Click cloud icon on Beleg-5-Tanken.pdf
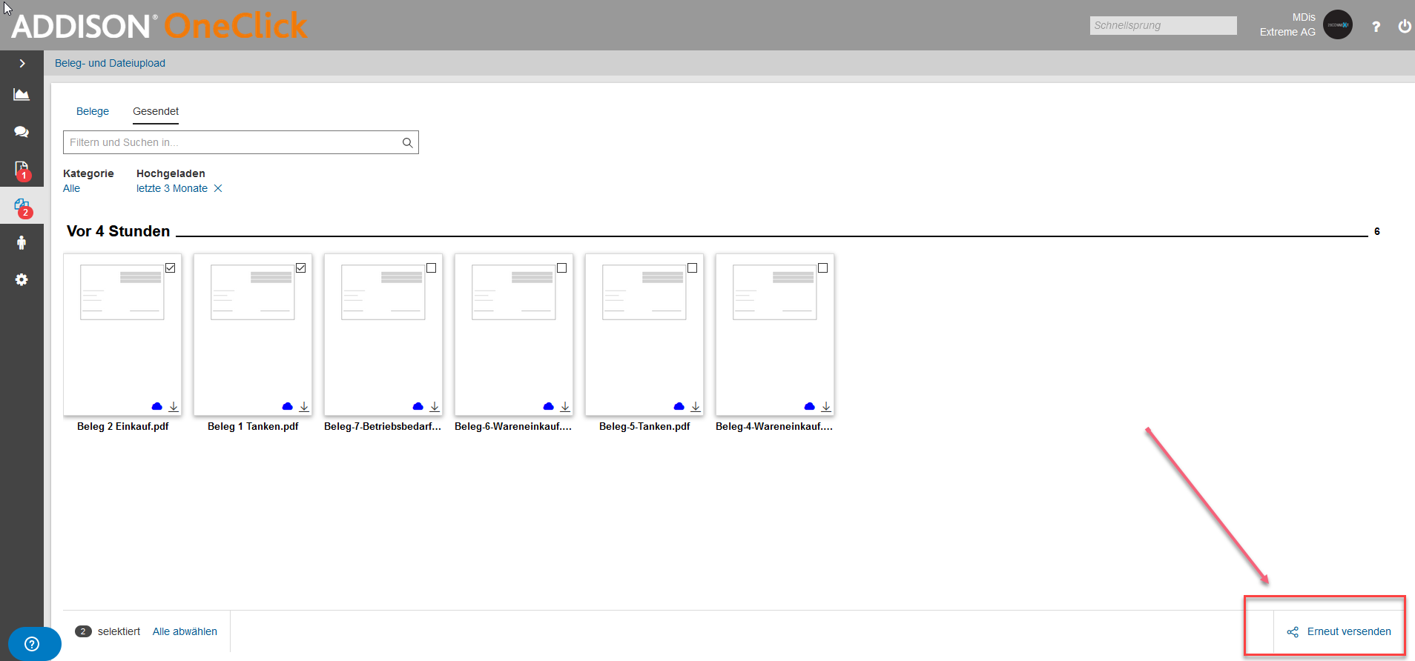 coord(679,406)
